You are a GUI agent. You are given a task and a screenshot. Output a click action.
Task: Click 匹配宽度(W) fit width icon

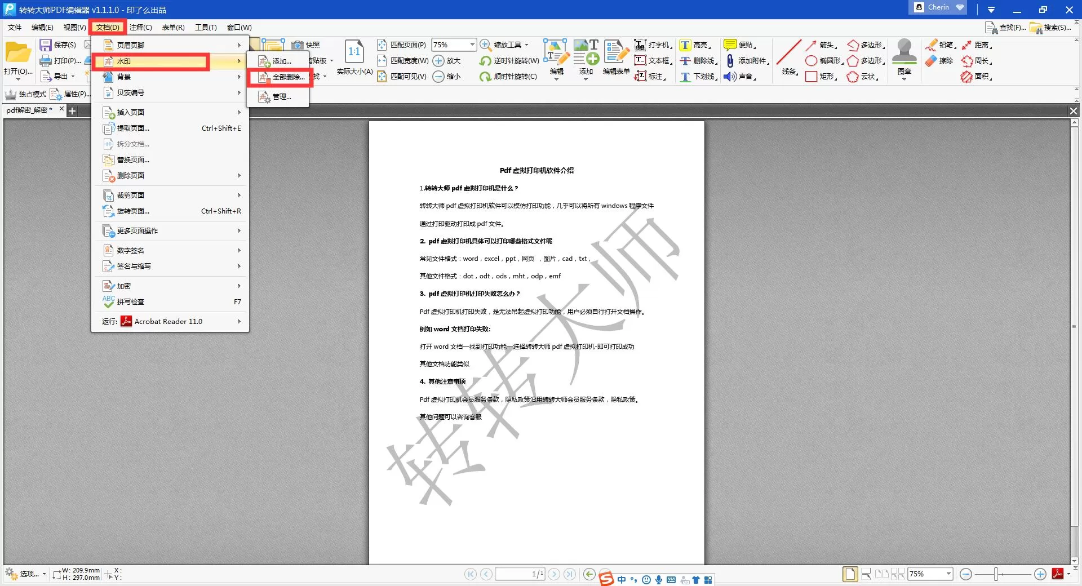(382, 61)
